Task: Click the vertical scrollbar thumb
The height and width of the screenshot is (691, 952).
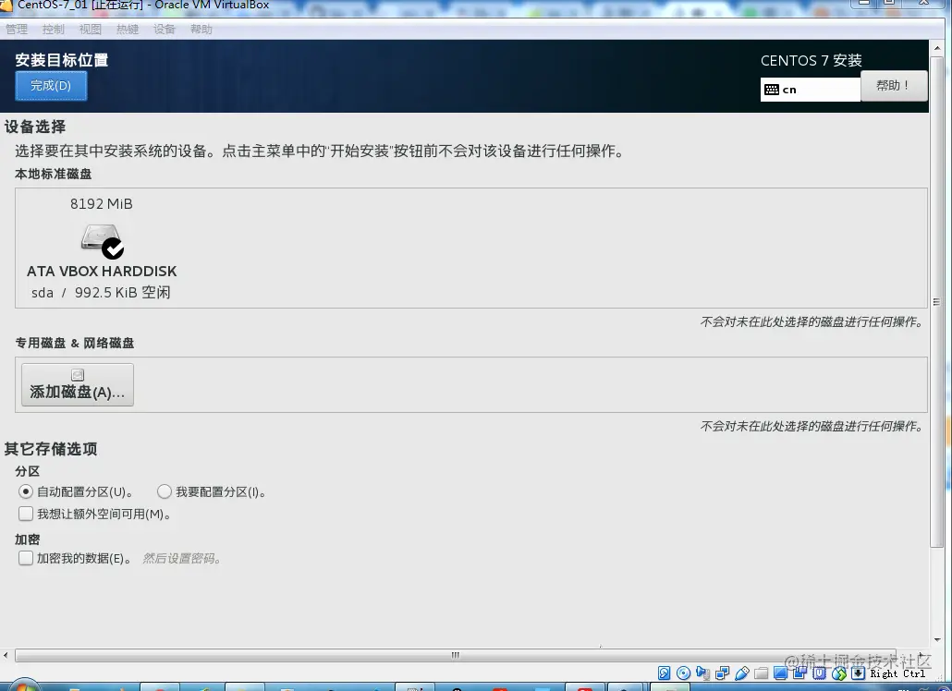Action: 936,300
